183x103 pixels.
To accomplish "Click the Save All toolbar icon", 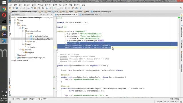I will [13, 8].
